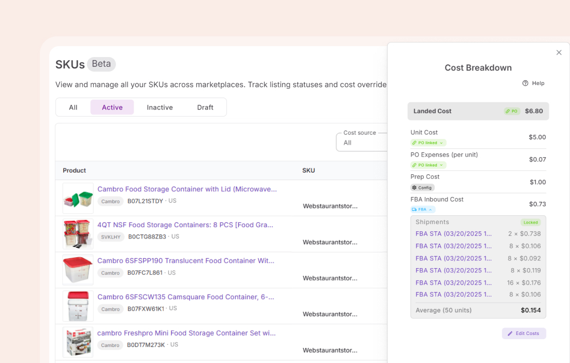Click the Beta badge next to SKUs heading
The width and height of the screenshot is (570, 363).
pos(101,64)
